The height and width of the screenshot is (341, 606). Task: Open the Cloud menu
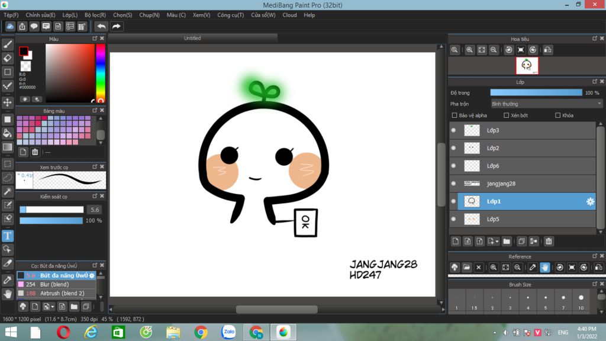point(289,15)
